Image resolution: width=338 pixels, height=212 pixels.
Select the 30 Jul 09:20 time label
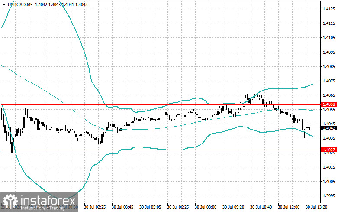(233, 207)
